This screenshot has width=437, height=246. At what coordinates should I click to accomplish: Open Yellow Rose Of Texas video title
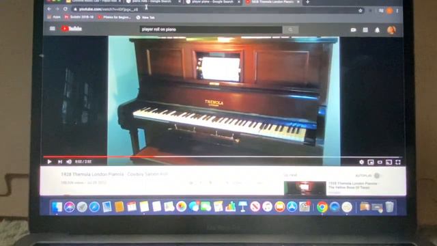click(x=352, y=185)
